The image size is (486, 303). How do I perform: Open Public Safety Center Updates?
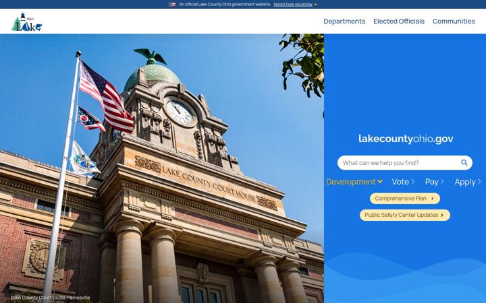click(x=405, y=215)
